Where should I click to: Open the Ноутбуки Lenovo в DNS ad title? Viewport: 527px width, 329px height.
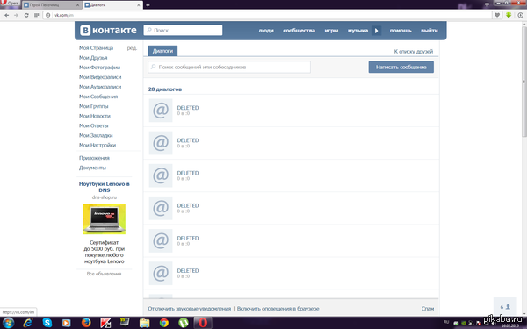click(x=105, y=187)
